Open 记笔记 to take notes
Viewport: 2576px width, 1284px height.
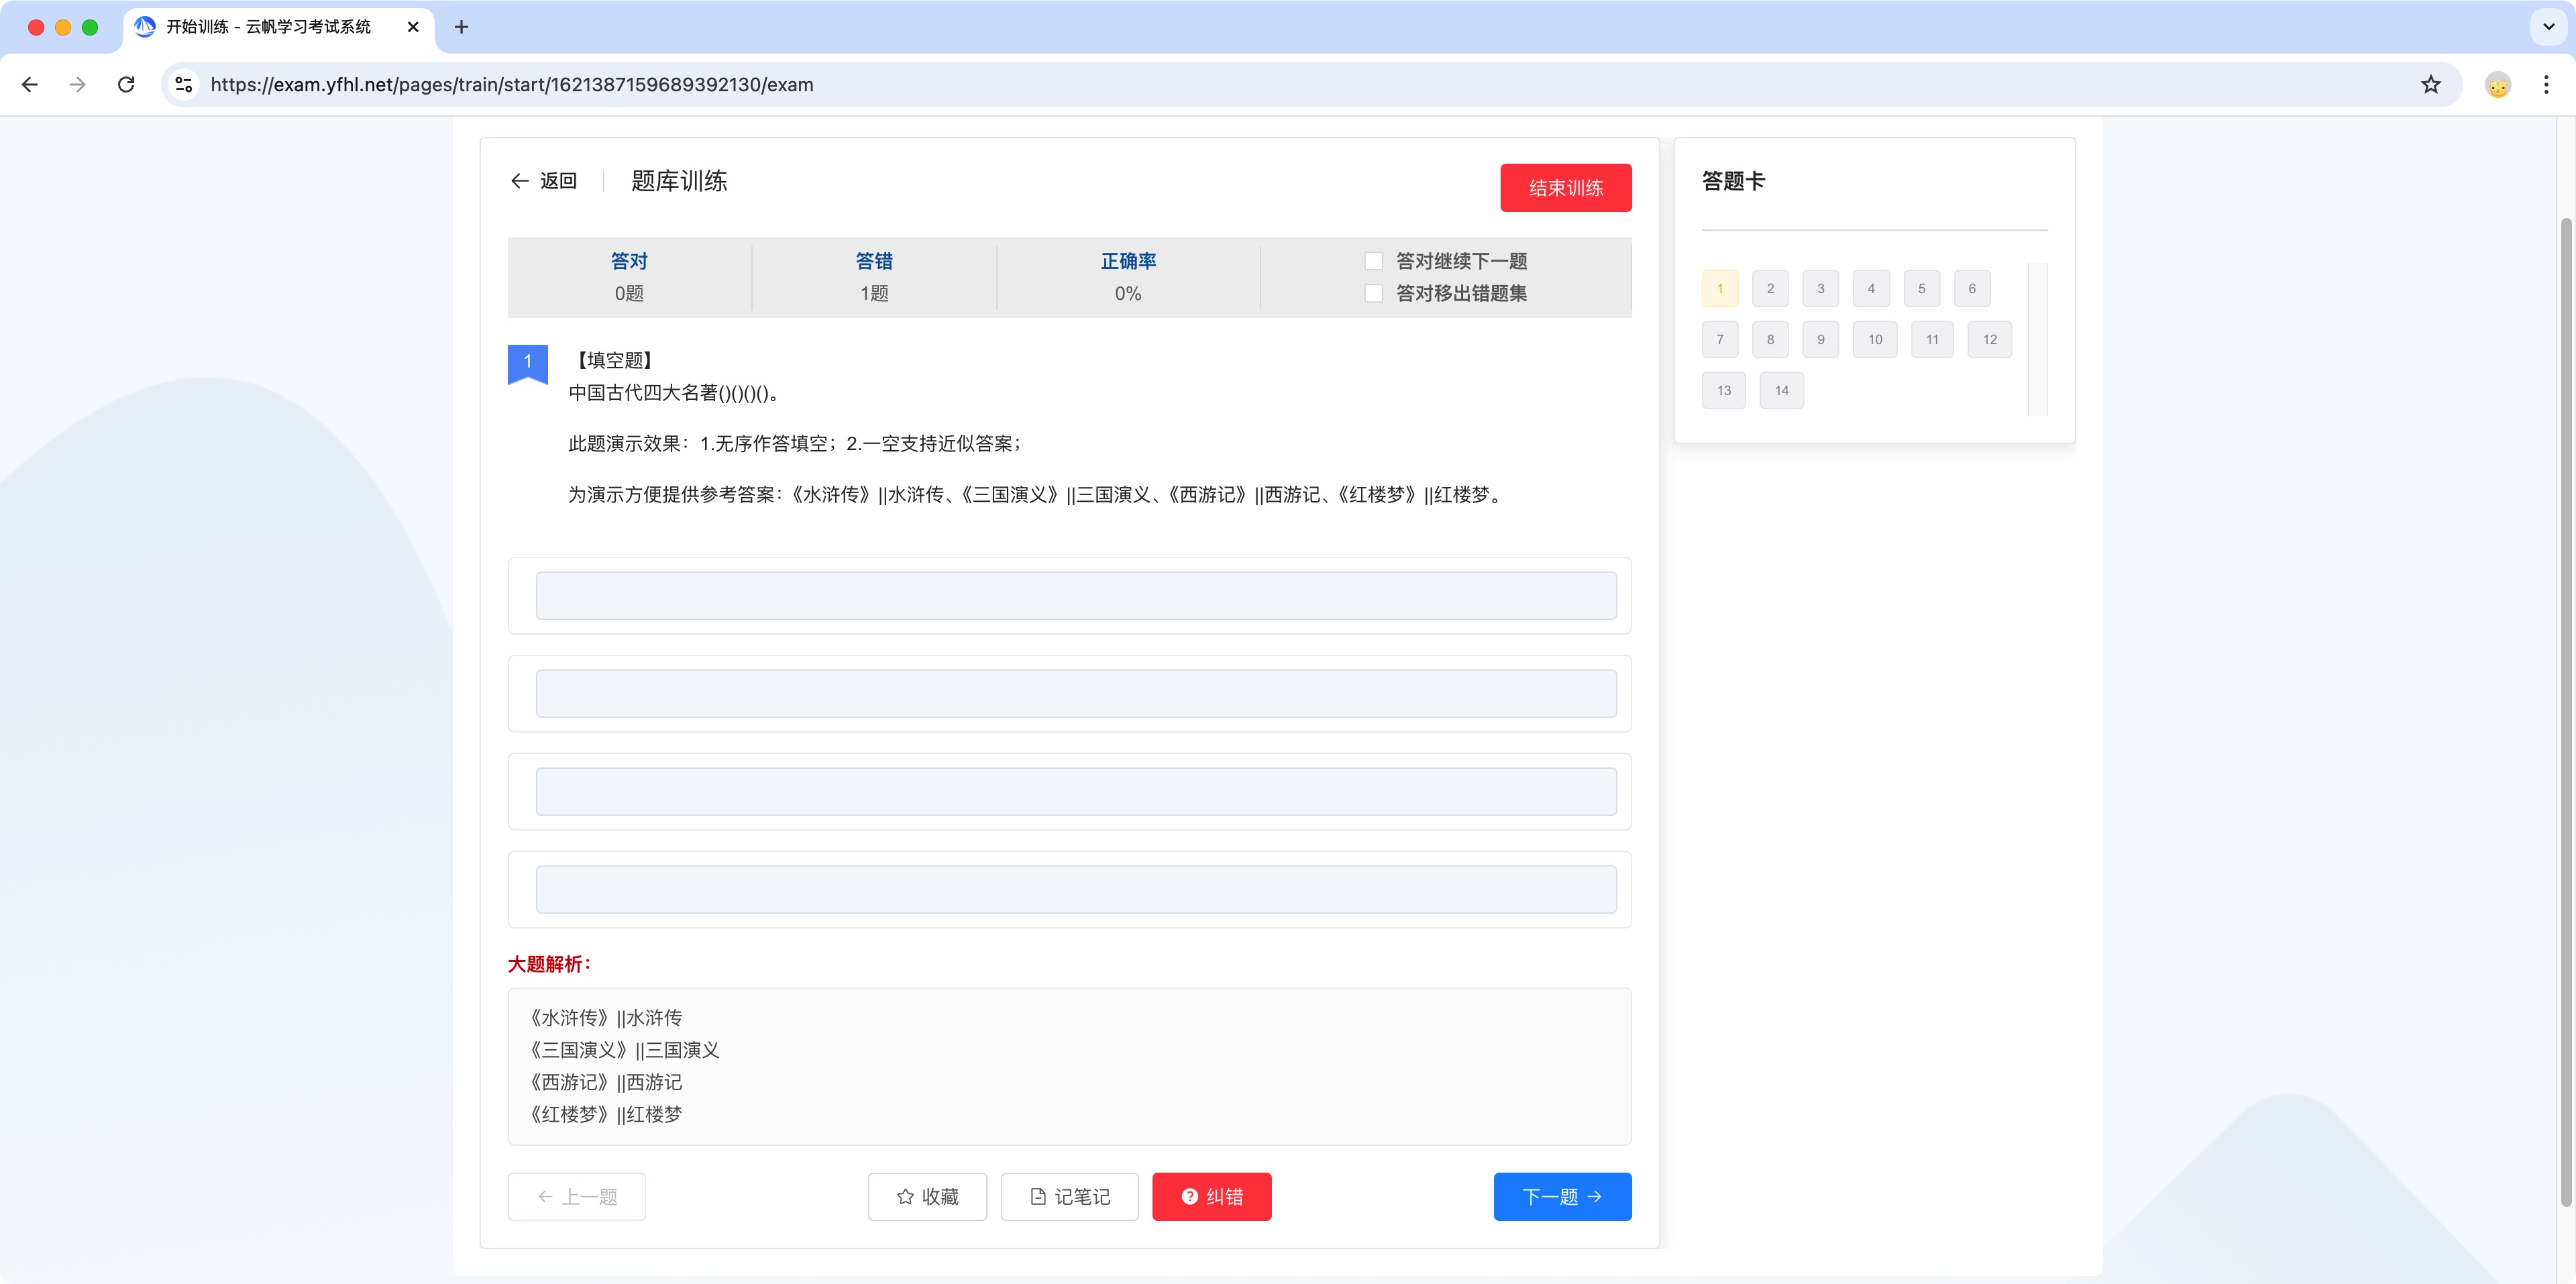[x=1070, y=1197]
